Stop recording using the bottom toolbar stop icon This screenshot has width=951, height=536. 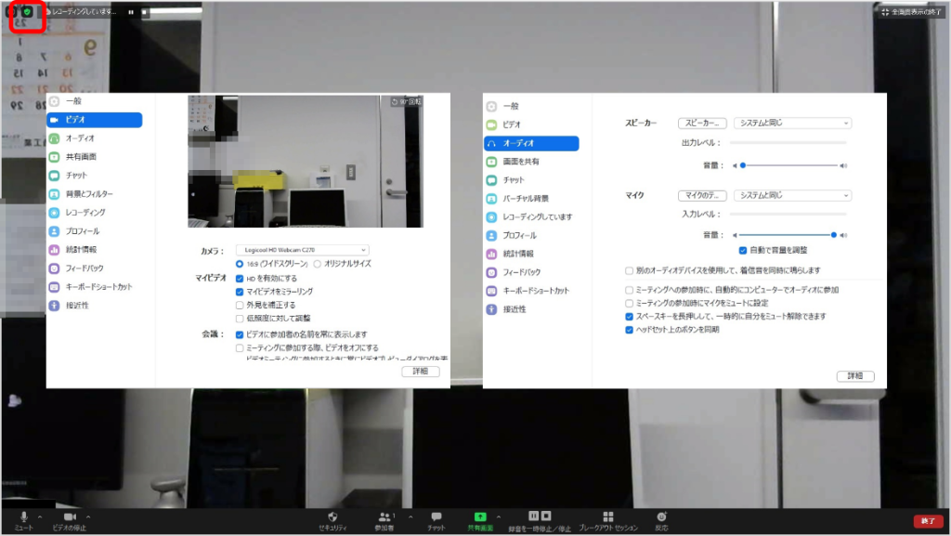pos(546,516)
